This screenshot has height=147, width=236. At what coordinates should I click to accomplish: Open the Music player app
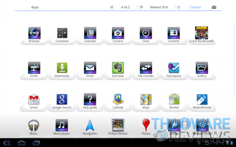62,125
